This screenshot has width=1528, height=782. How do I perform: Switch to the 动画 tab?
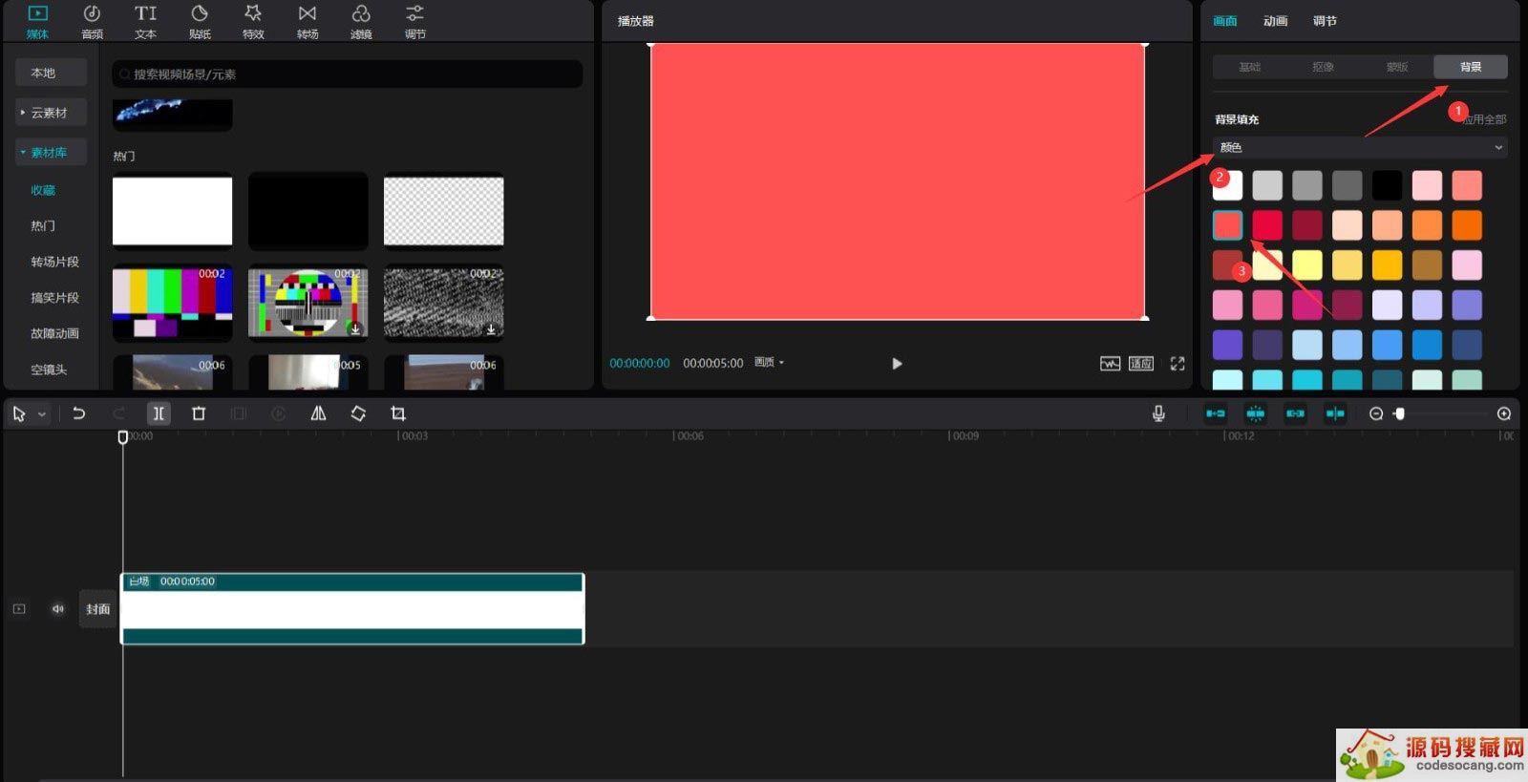(1275, 21)
